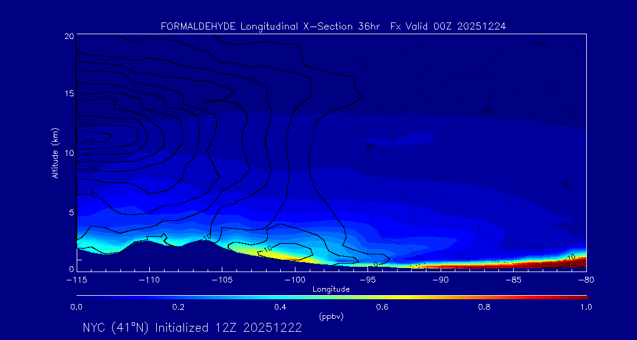Click the "Altitude (km)" y-axis label
Viewport: 637px width, 340px height.
(55, 152)
